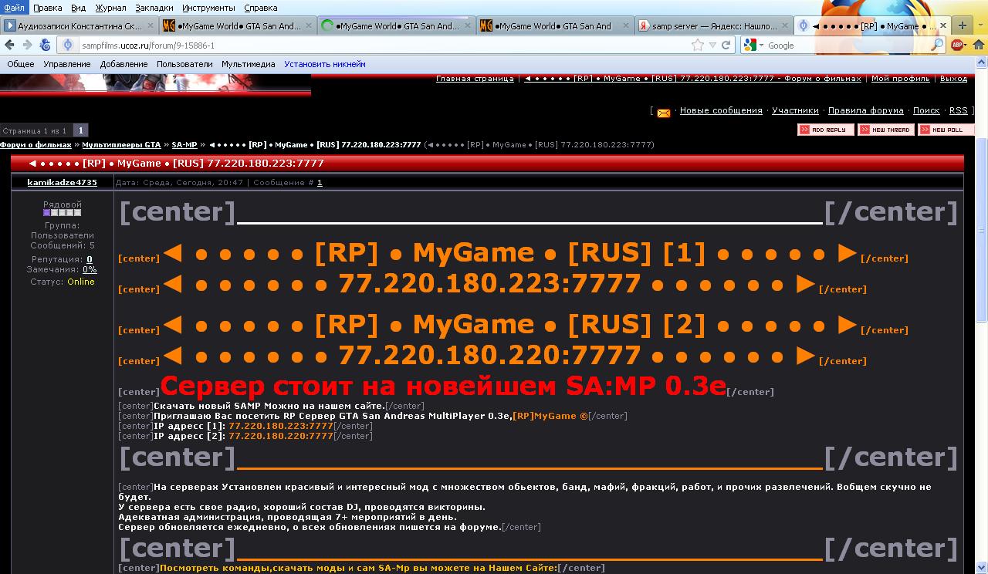Click the text 'Сообщений: 5'
This screenshot has height=574, width=988.
(62, 246)
